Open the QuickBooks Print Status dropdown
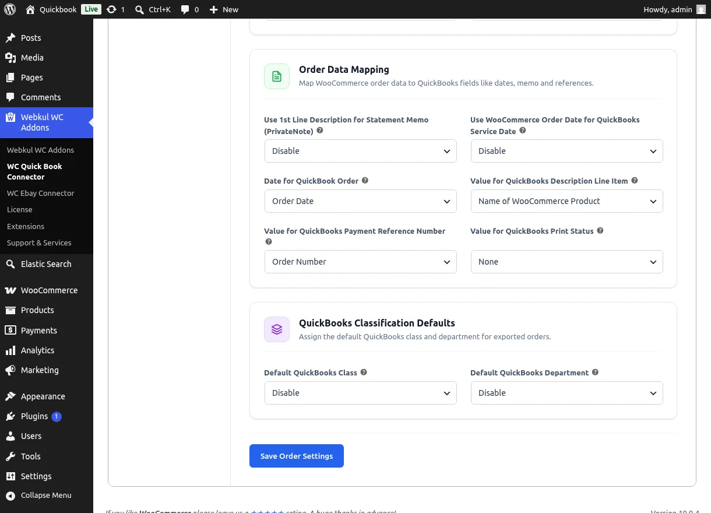This screenshot has width=711, height=513. click(567, 262)
